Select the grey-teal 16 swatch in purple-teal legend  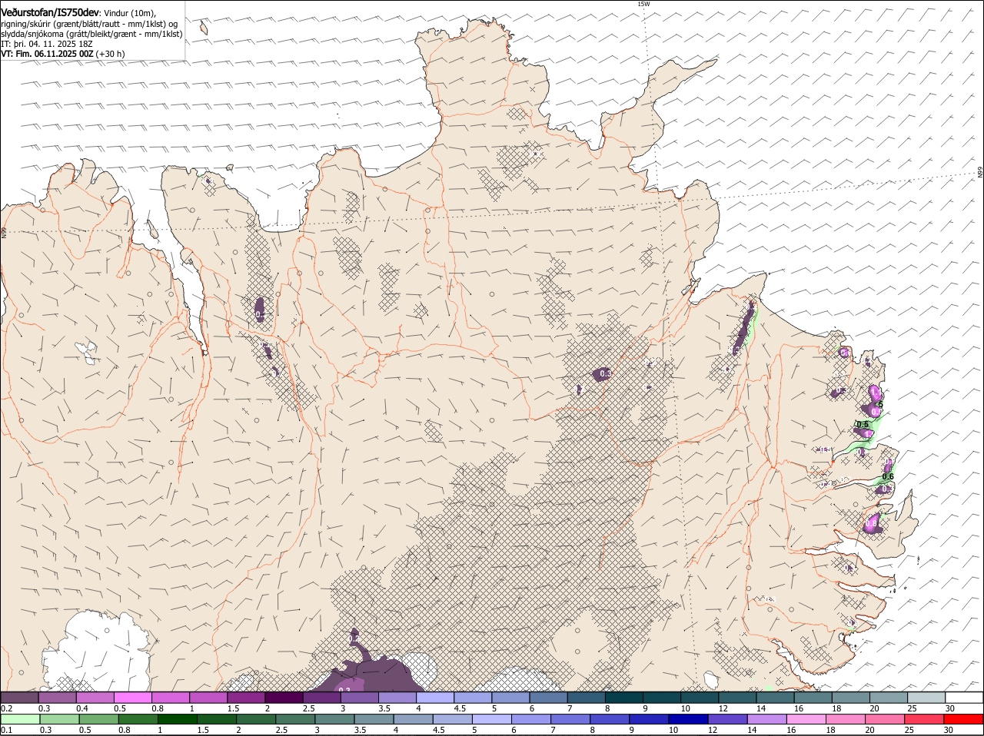tap(812, 698)
